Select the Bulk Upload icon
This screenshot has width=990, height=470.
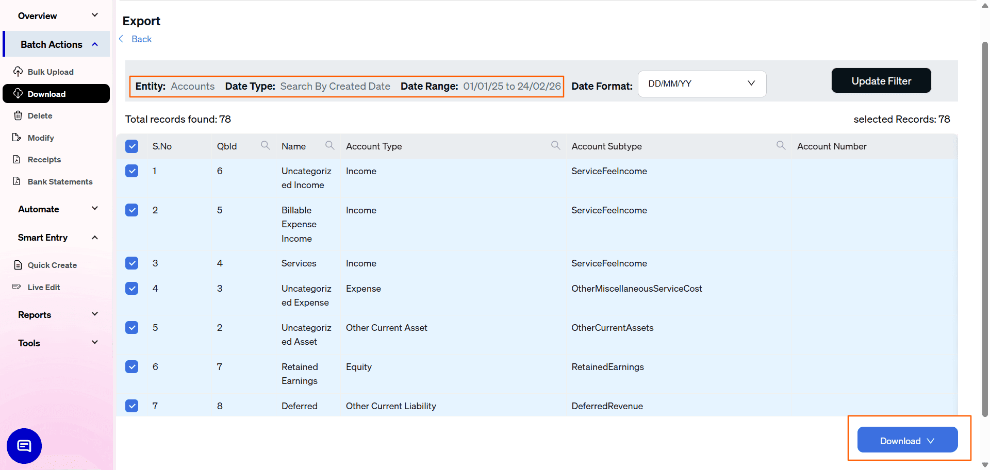pos(18,72)
